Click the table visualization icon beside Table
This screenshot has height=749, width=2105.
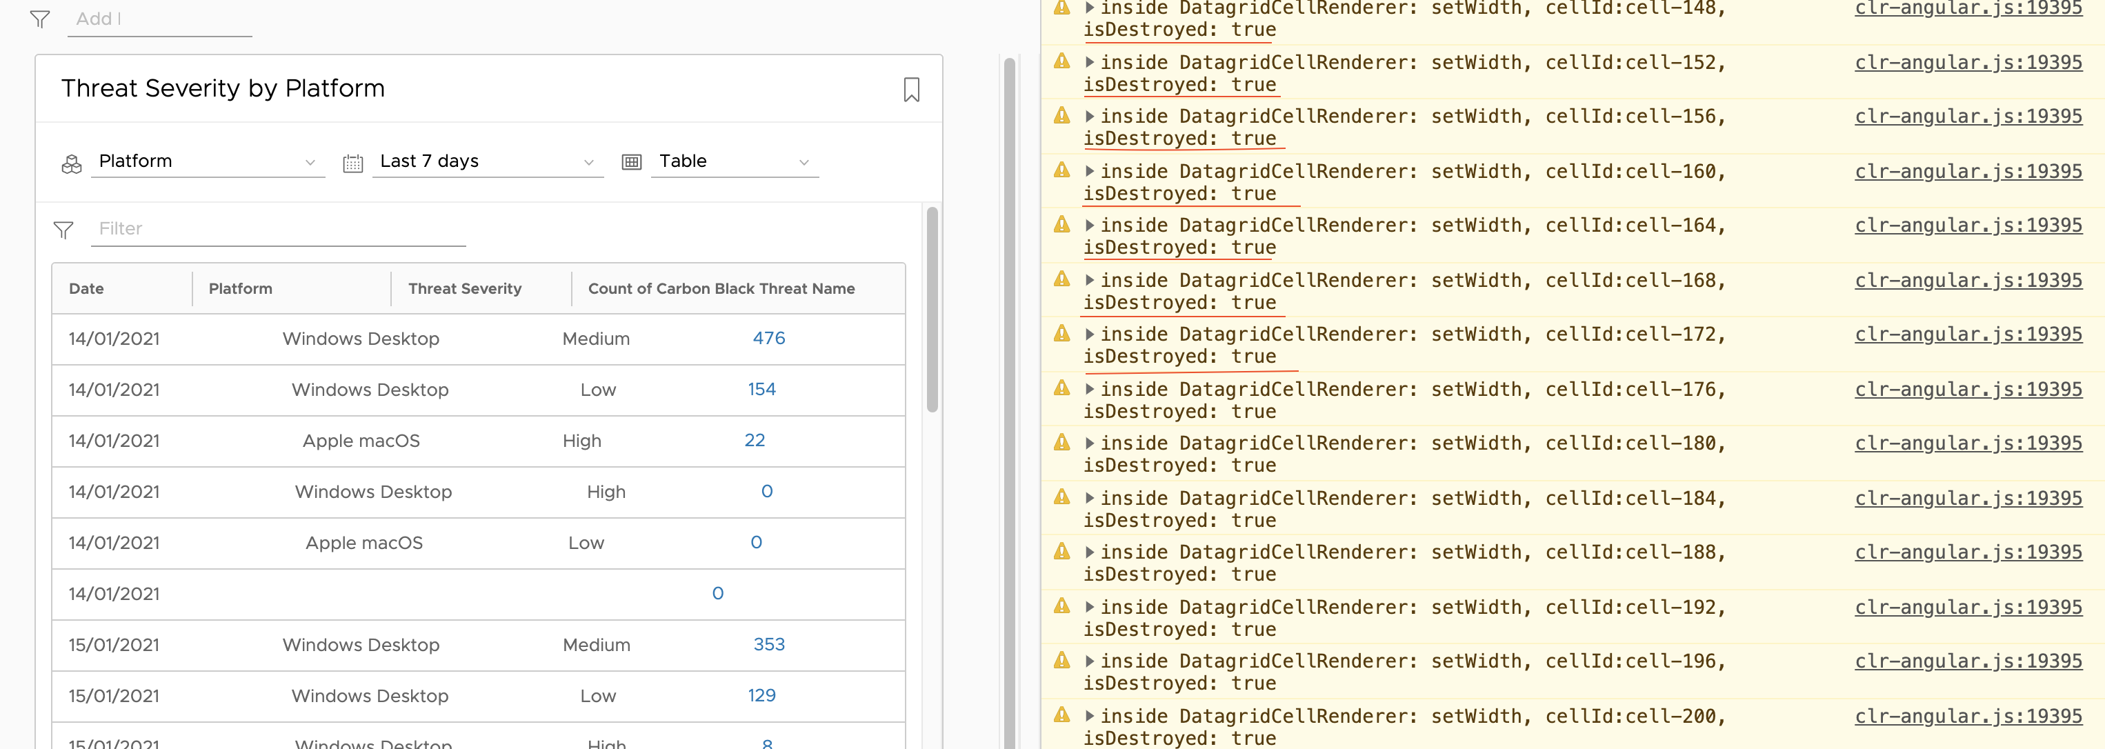click(x=631, y=161)
